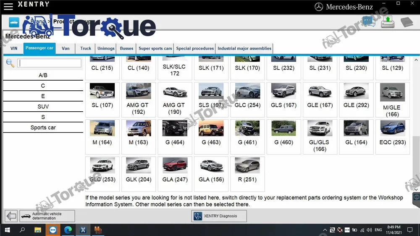The height and width of the screenshot is (236, 420).
Task: Open Windows Start menu
Action: [x=7, y=230]
